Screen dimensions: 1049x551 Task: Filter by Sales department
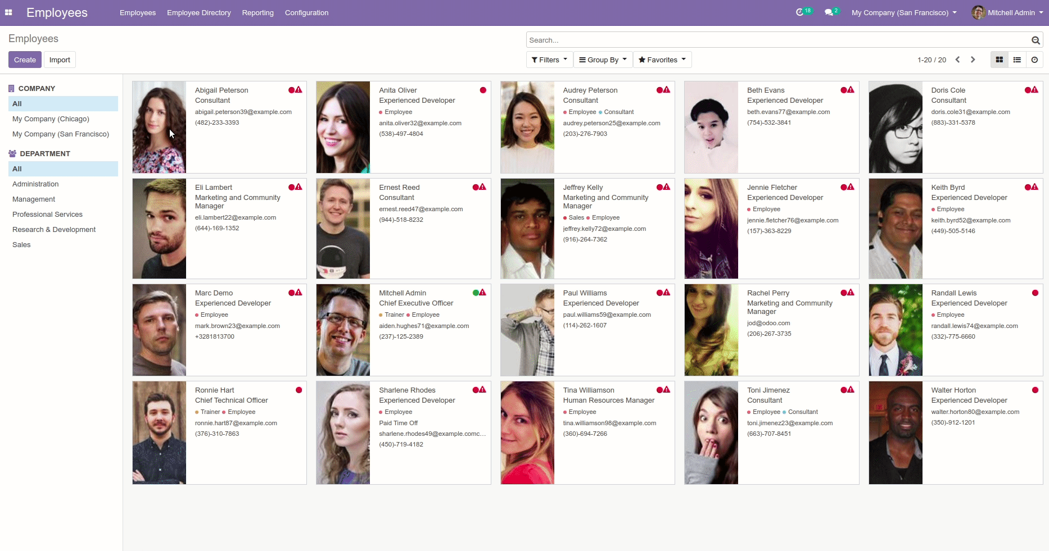(63, 244)
